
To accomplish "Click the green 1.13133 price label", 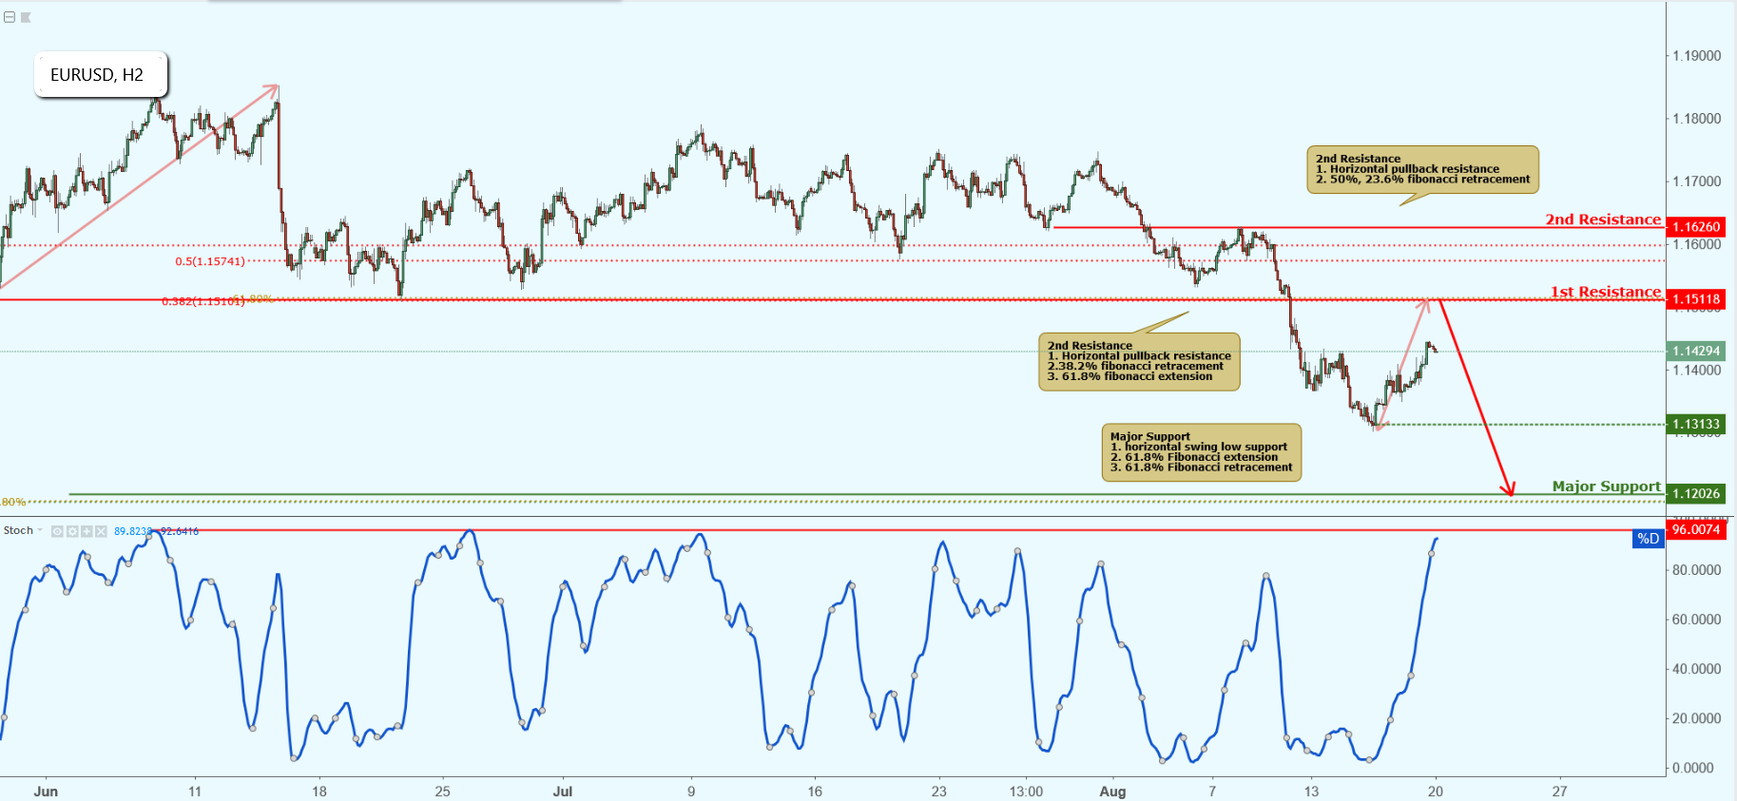I will (x=1696, y=425).
